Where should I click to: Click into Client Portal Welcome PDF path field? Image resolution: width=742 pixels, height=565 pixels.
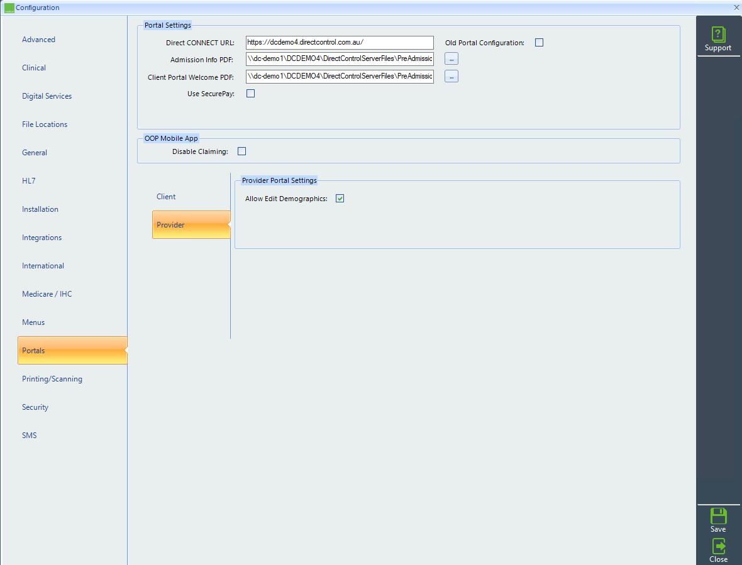[340, 77]
